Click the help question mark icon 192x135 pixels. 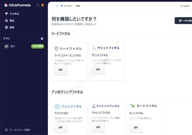181,6
